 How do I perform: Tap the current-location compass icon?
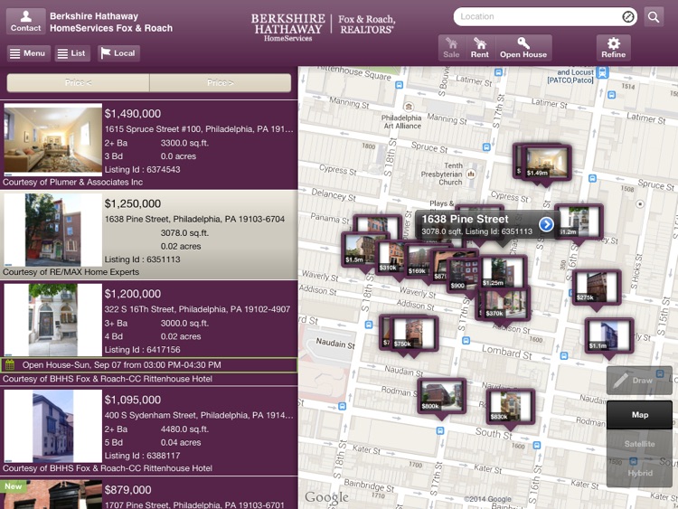[x=628, y=16]
